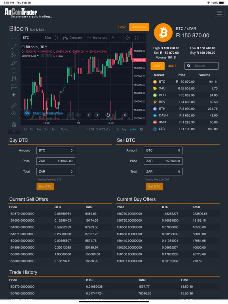The width and height of the screenshot is (228, 304).
Task: Open the timezone selector 15:51:15 (UTC+2)
Action: [x=98, y=129]
